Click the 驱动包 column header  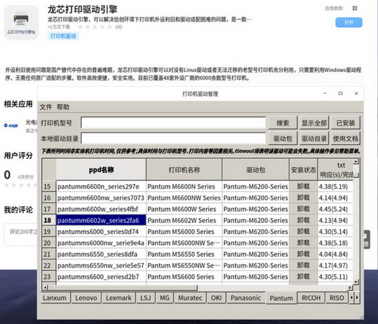(x=256, y=170)
